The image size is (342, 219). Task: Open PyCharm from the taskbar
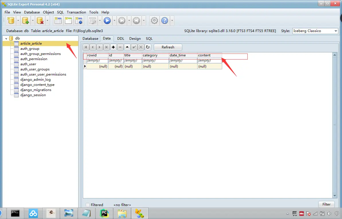point(104,213)
